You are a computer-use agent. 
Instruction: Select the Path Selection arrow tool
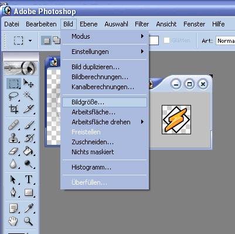click(13, 179)
